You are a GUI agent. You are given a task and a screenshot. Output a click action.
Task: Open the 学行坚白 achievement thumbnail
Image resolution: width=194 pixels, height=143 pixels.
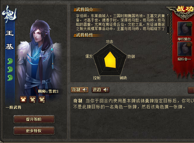(x=185, y=29)
